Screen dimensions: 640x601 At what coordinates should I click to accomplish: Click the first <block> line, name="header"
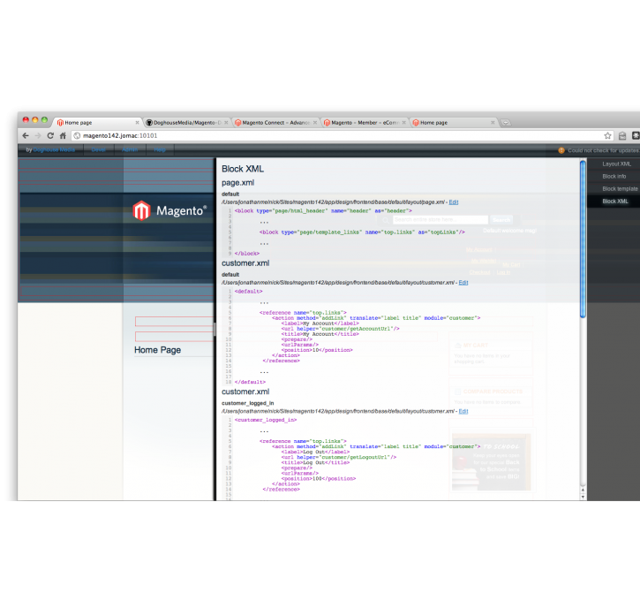[x=323, y=211]
